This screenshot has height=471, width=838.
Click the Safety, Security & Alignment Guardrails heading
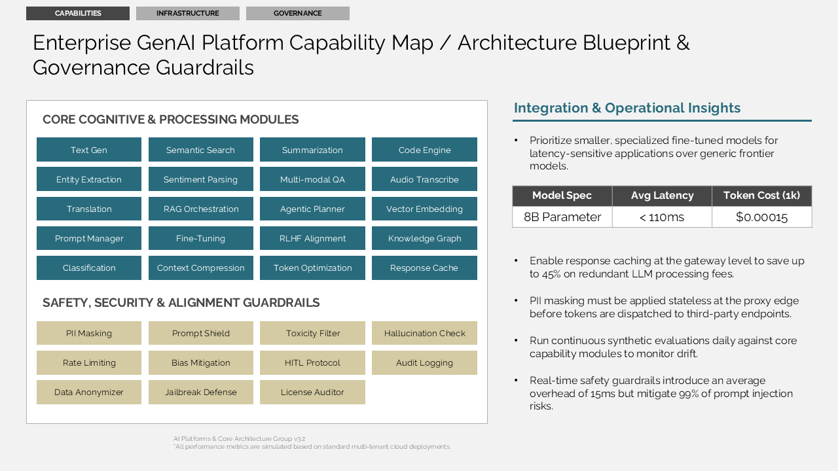tap(181, 303)
